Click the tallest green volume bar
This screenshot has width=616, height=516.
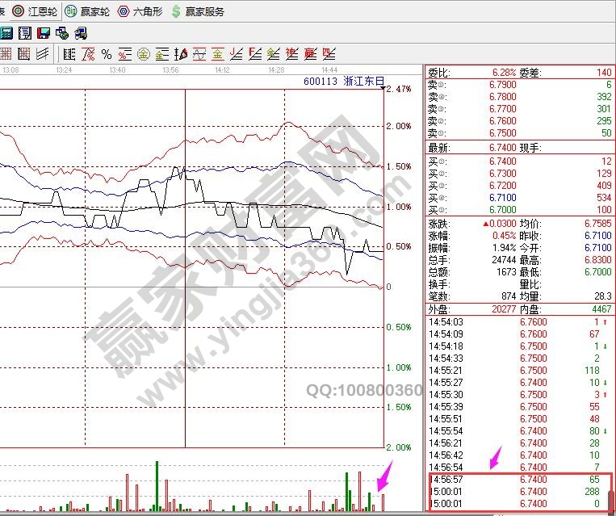pyautogui.click(x=155, y=486)
